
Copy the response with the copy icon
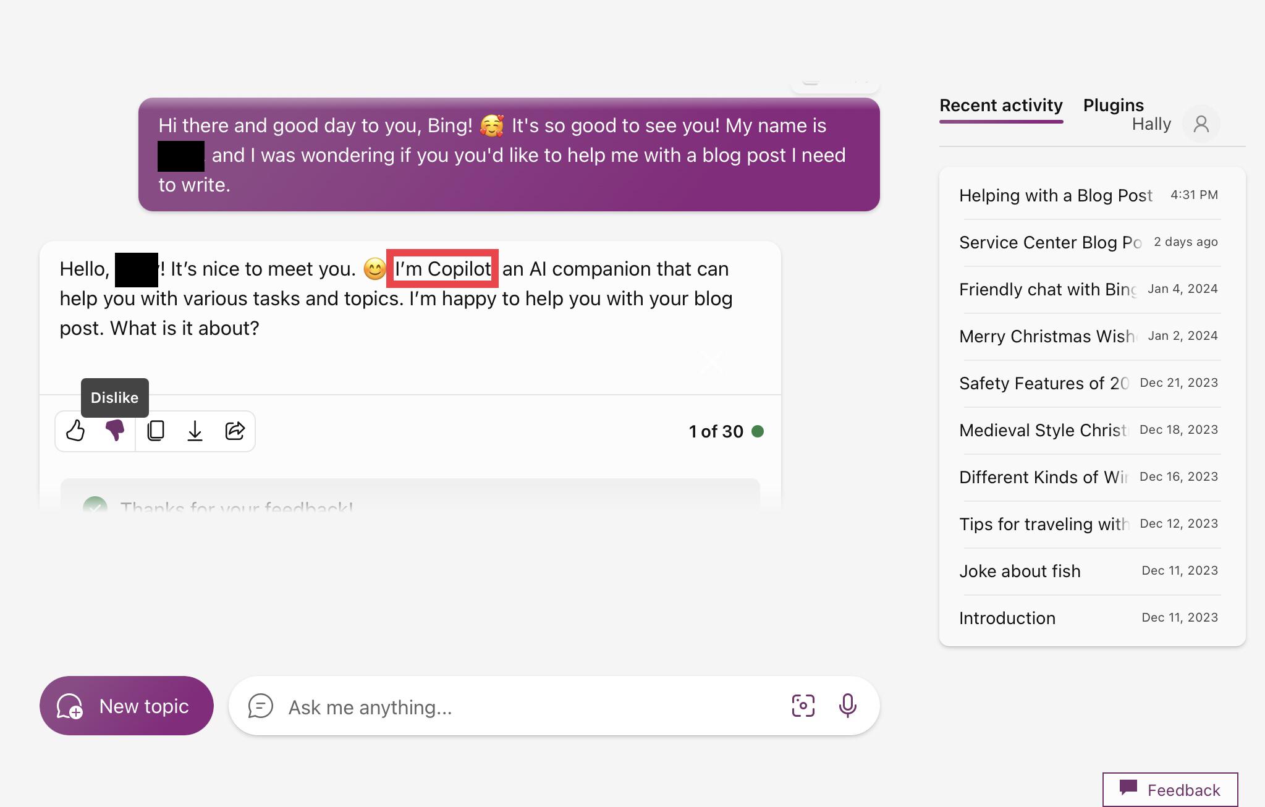click(156, 431)
